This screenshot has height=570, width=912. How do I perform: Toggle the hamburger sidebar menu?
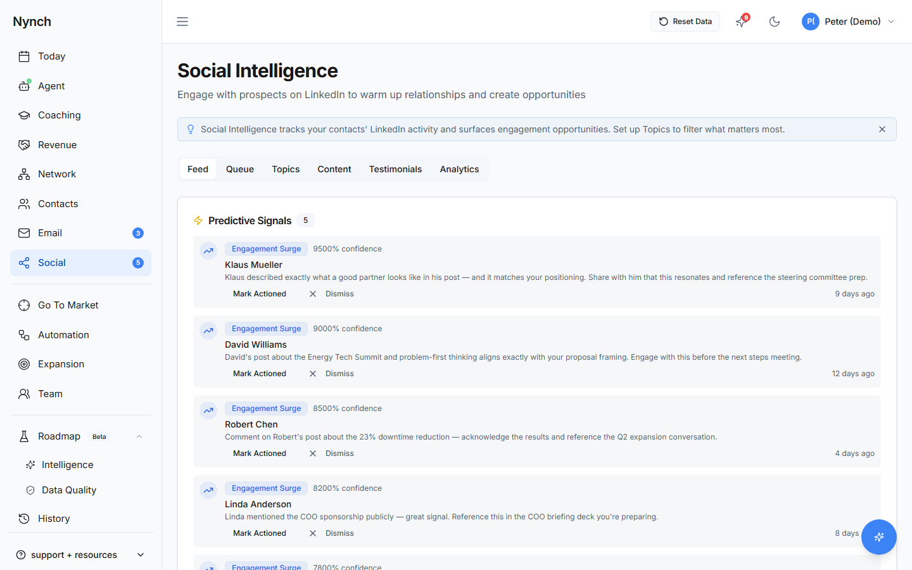pos(182,22)
